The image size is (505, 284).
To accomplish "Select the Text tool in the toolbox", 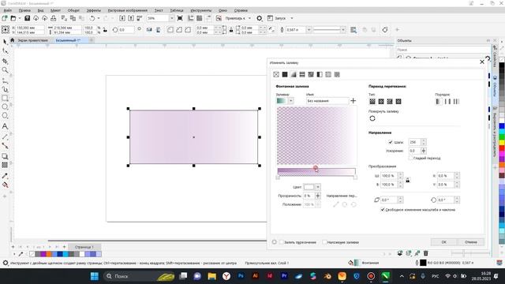I will point(5,126).
